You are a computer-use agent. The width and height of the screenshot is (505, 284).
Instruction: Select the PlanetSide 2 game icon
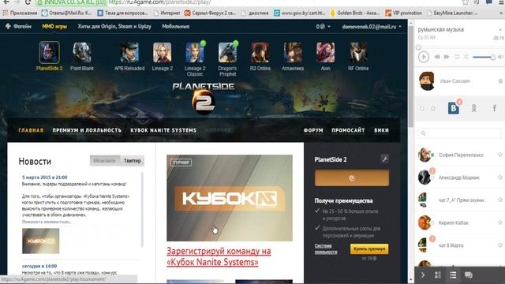[x=49, y=53]
